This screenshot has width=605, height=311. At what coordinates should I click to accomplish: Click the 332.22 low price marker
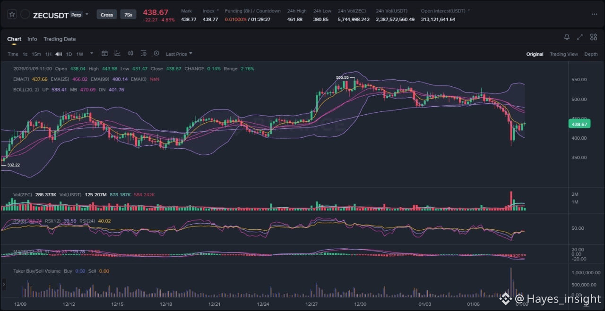coord(13,165)
